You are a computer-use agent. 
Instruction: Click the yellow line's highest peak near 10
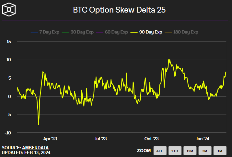(169, 60)
